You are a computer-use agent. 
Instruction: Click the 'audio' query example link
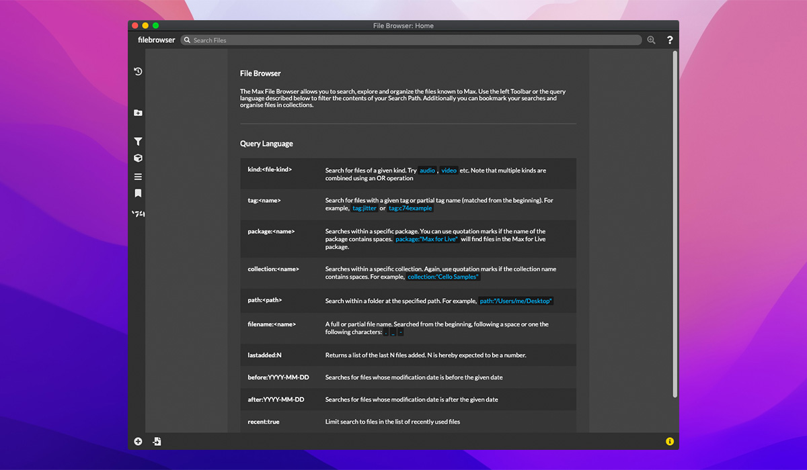427,171
